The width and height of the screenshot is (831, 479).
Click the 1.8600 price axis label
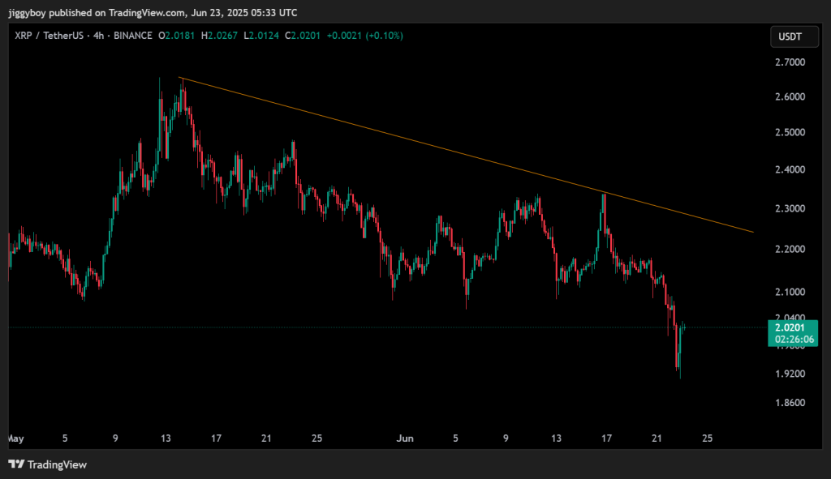[x=789, y=403]
